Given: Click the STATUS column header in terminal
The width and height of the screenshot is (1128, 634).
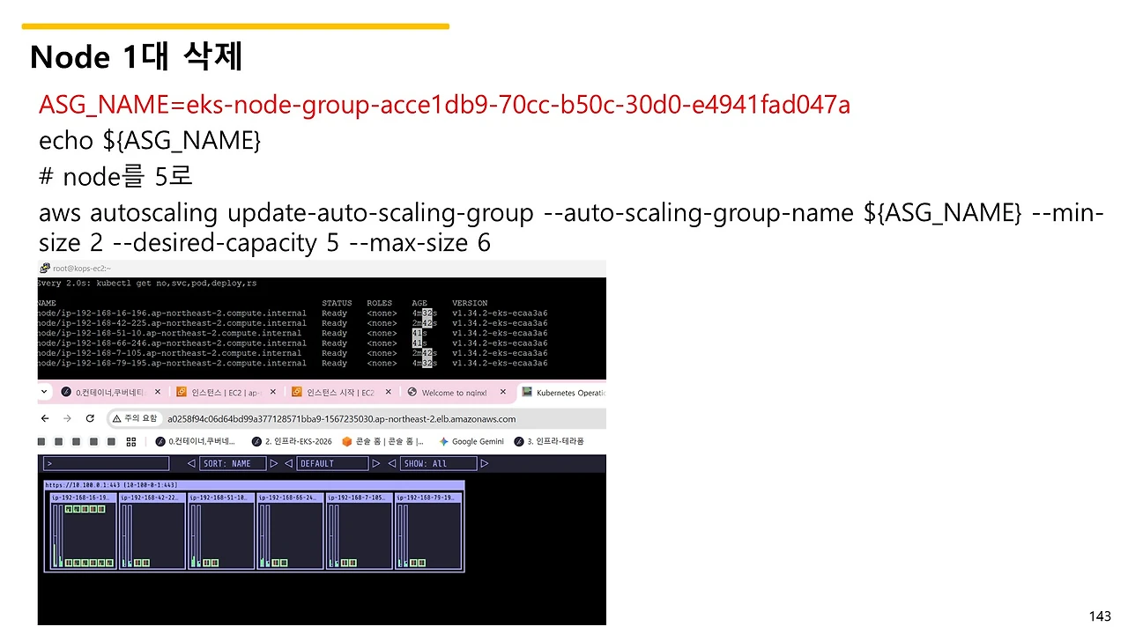Looking at the screenshot, I should (x=337, y=303).
